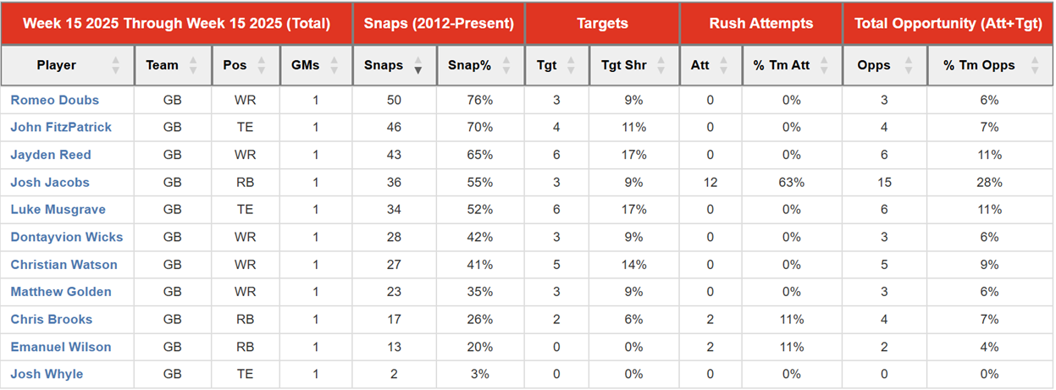The image size is (1056, 390).
Task: Open Josh Jacobs player page
Action: pos(50,183)
